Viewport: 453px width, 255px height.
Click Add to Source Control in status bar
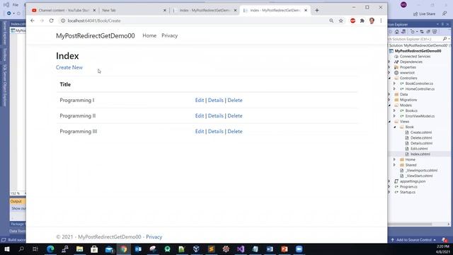coord(413,240)
